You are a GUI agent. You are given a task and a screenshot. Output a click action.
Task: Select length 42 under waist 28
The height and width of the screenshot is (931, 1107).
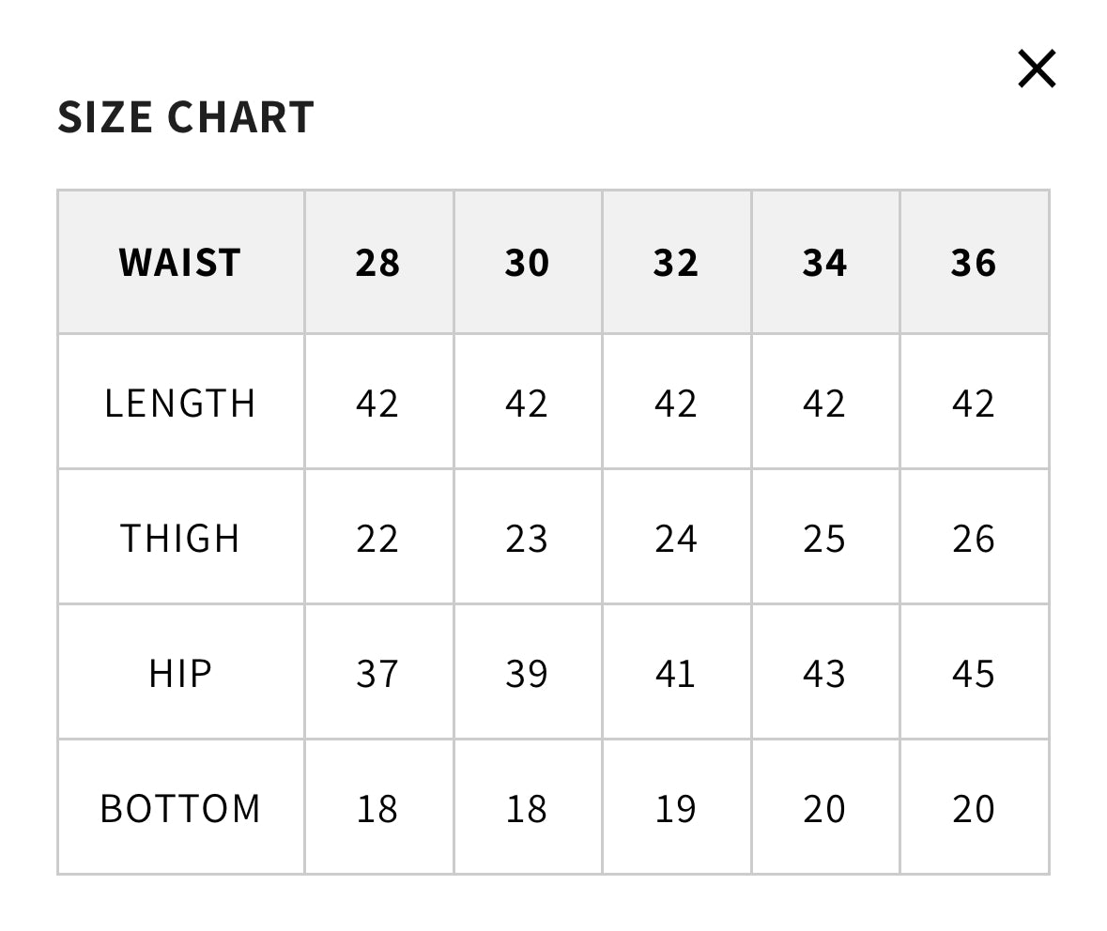pyautogui.click(x=377, y=404)
